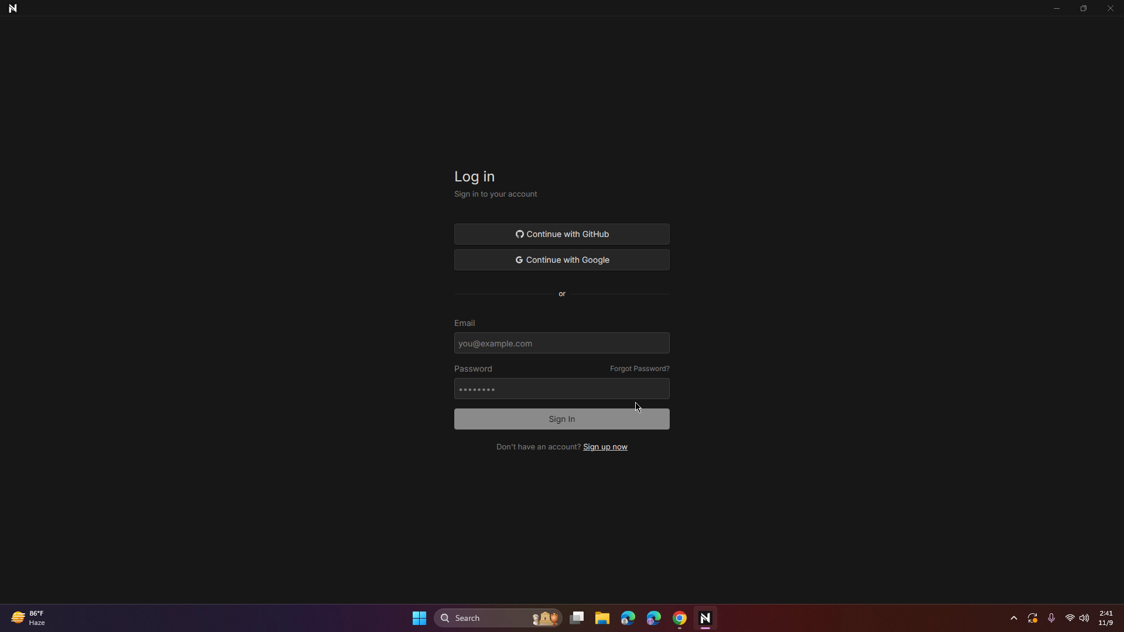The width and height of the screenshot is (1124, 632).
Task: Open Task View from the taskbar
Action: [x=577, y=618]
